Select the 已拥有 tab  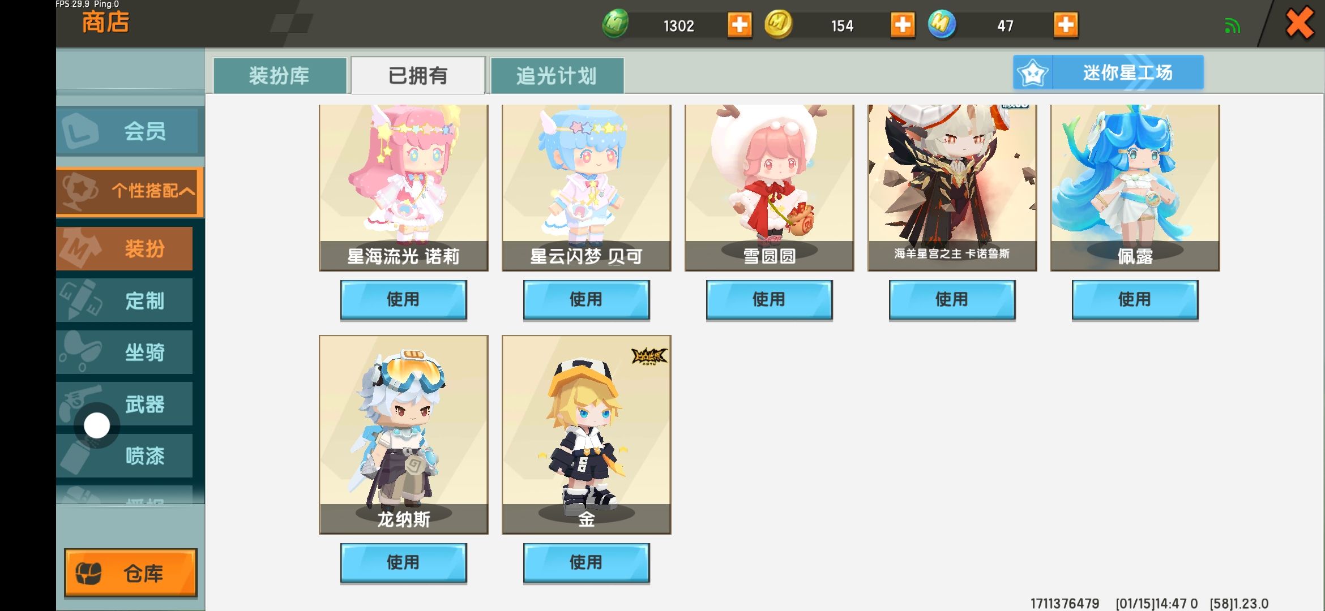pos(418,75)
